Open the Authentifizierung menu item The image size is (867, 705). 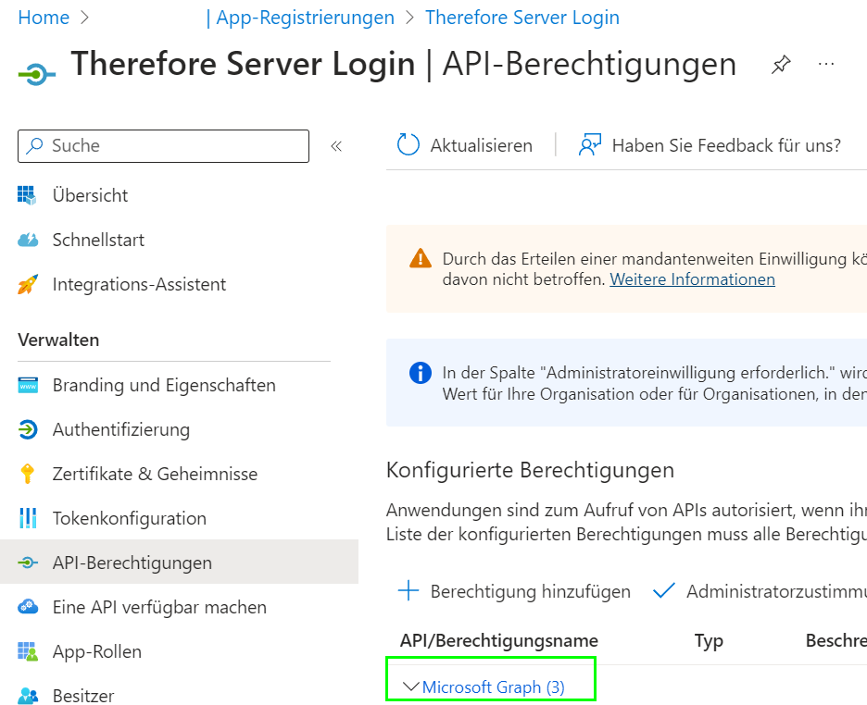point(121,429)
